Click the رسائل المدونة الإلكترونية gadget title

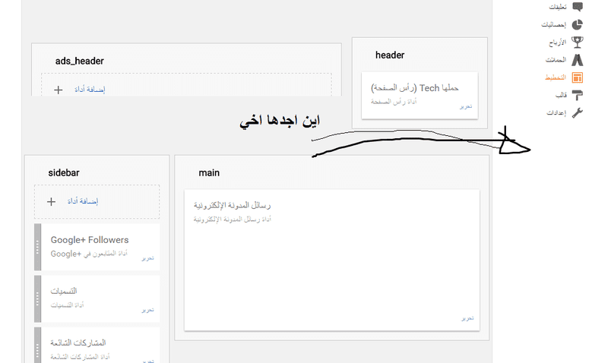click(233, 205)
